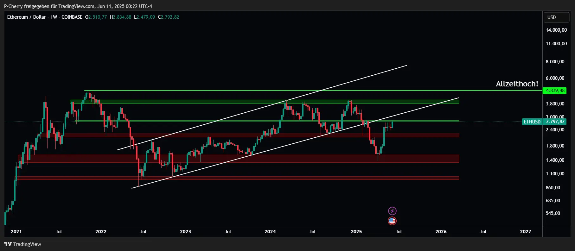575x251 pixels.
Task: Click the 14.000,00 label on price axis
Action: tap(556, 30)
